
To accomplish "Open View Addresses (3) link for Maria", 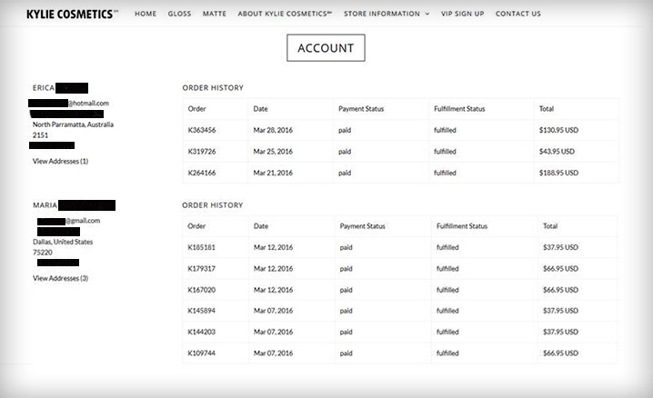I will pyautogui.click(x=60, y=278).
